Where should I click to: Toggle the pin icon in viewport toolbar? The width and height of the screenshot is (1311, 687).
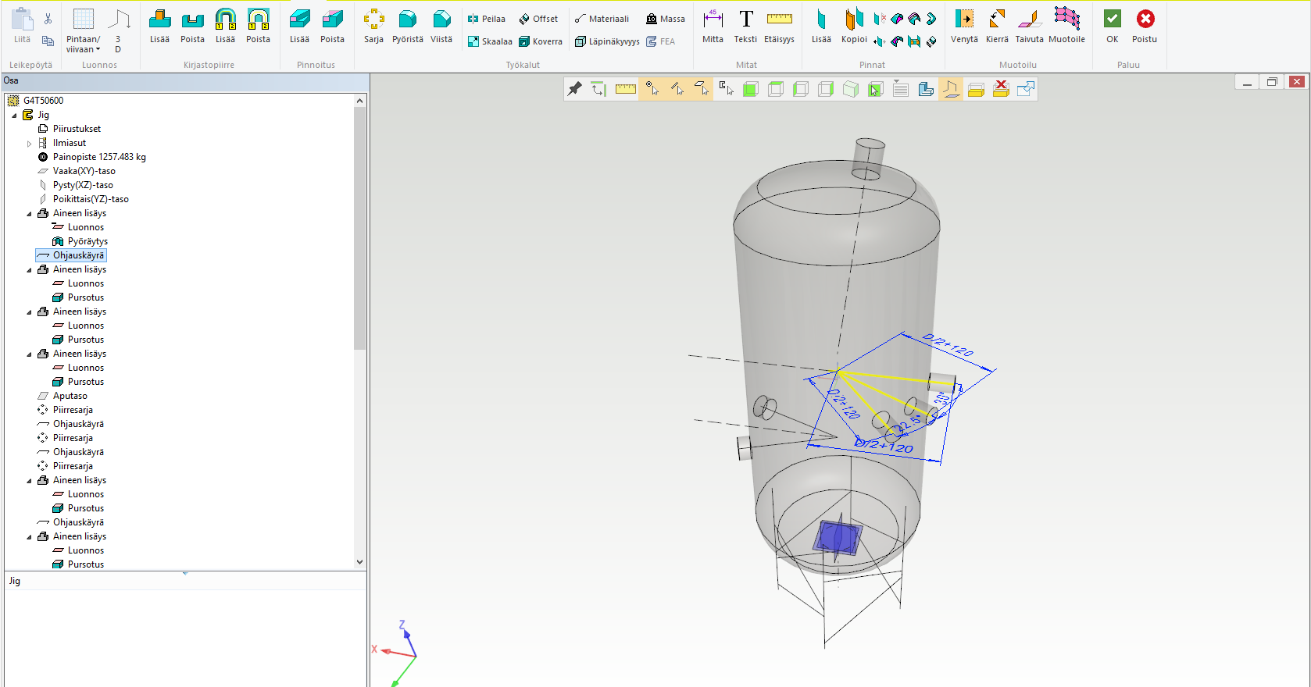[575, 89]
